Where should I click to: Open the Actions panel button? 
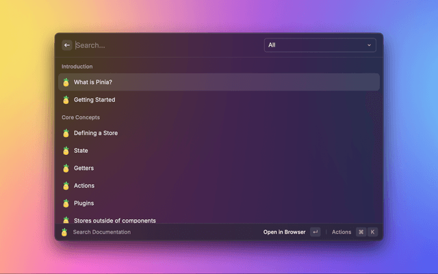coord(342,232)
